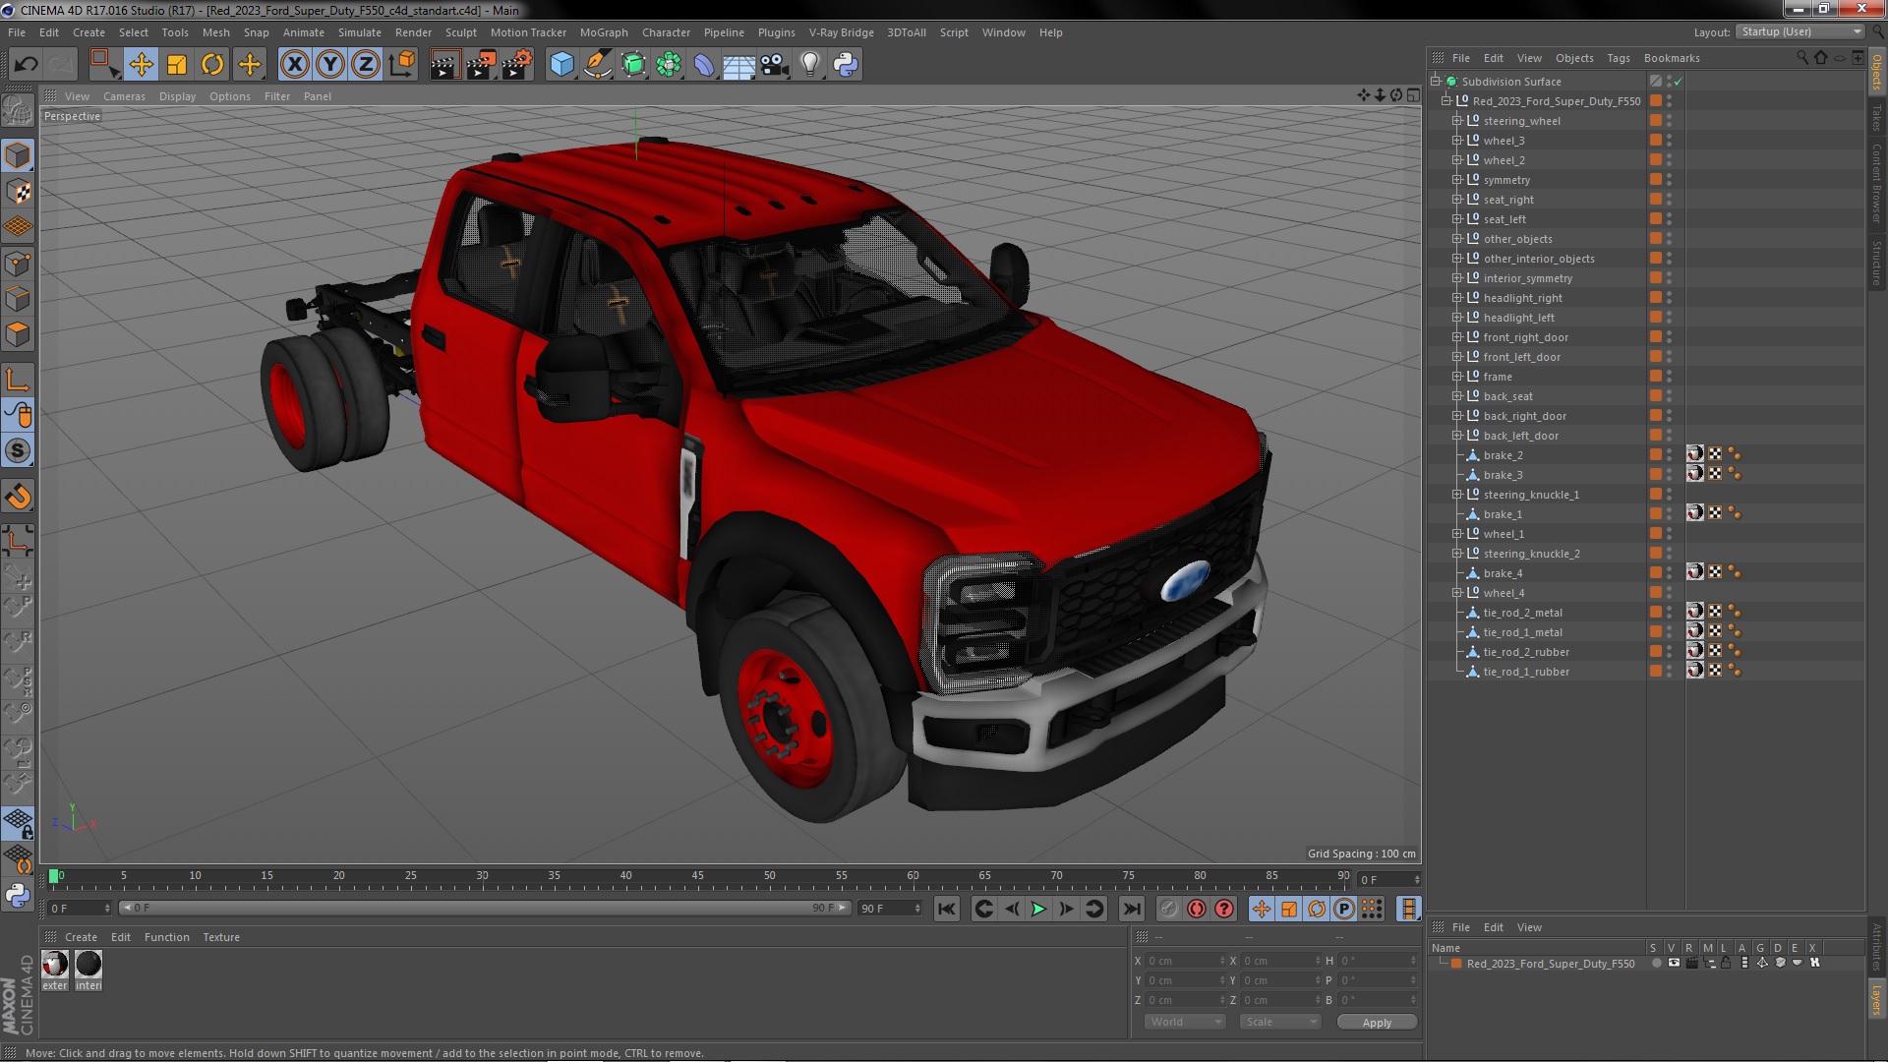
Task: Open the MoGraph menu
Action: (x=603, y=32)
